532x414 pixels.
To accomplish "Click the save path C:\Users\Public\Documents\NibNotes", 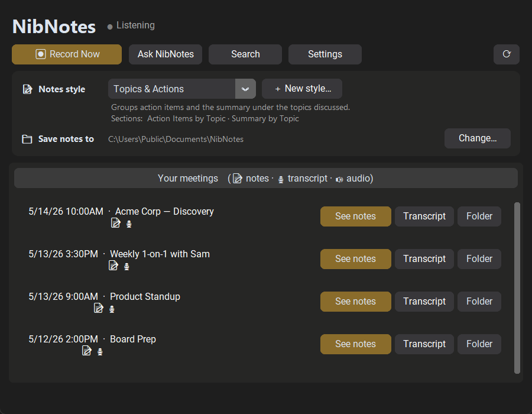I will [x=176, y=140].
